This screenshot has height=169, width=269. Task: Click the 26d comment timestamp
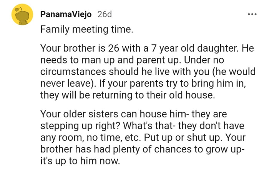pyautogui.click(x=105, y=14)
